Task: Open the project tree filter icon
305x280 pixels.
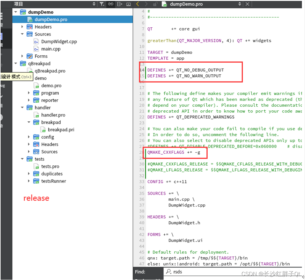Action: coord(102,4)
